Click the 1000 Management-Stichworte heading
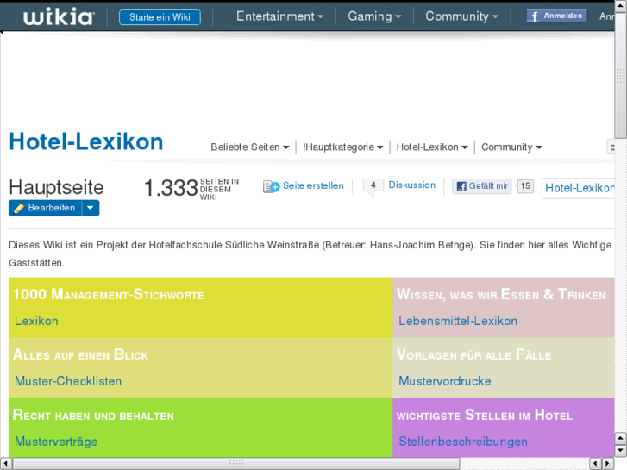The height and width of the screenshot is (470, 627). [x=109, y=294]
